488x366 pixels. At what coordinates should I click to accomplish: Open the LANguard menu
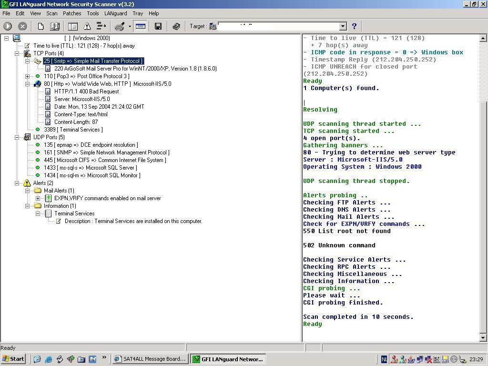[115, 13]
